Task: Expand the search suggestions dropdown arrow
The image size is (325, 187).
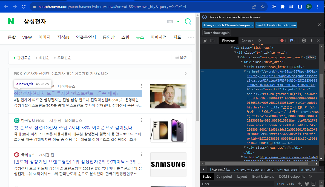Action: pos(178,22)
